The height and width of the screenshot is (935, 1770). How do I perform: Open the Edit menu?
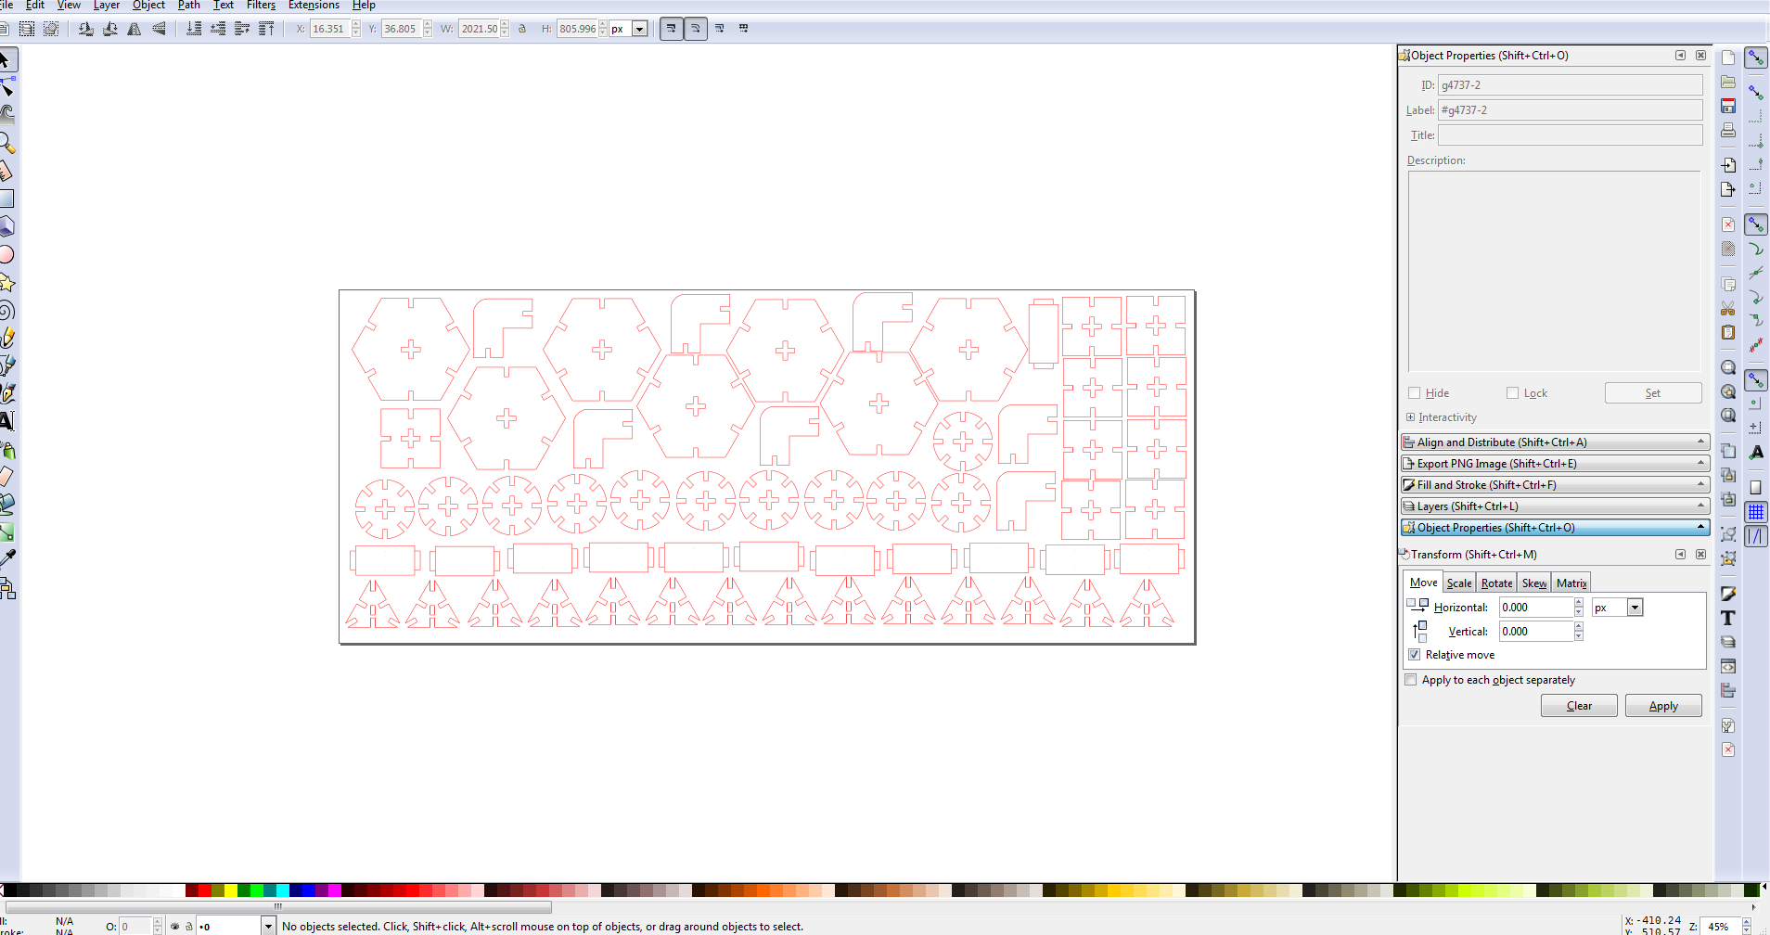point(35,6)
